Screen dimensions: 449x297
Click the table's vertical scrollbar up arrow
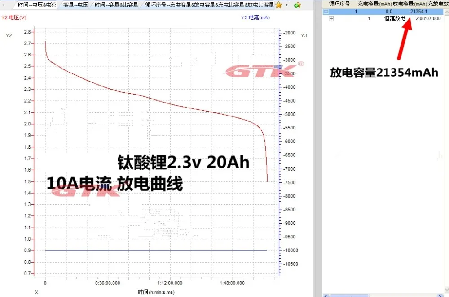point(446,12)
